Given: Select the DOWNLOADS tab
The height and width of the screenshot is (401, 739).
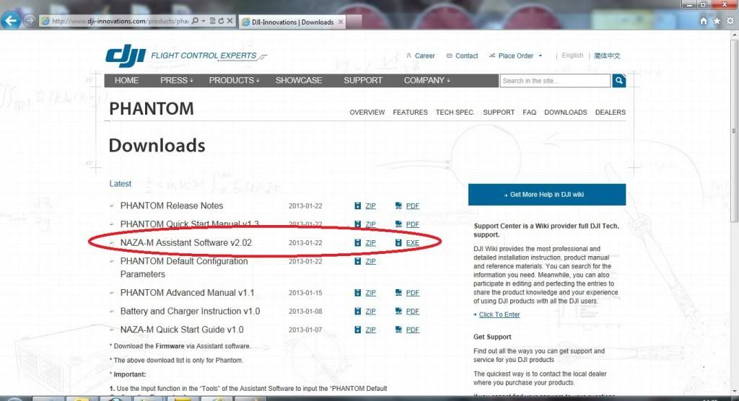Looking at the screenshot, I should pos(566,112).
